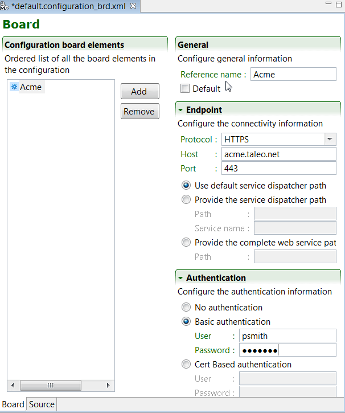Image resolution: width=345 pixels, height=413 pixels.
Task: Switch to the Source tab
Action: pos(42,404)
